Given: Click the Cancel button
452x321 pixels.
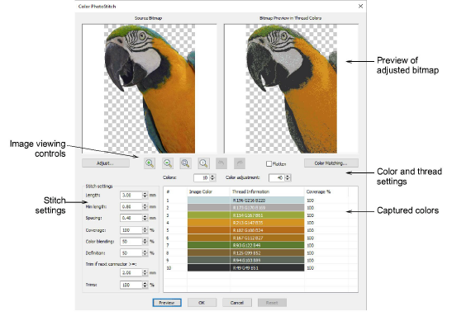Looking at the screenshot, I should point(237,303).
